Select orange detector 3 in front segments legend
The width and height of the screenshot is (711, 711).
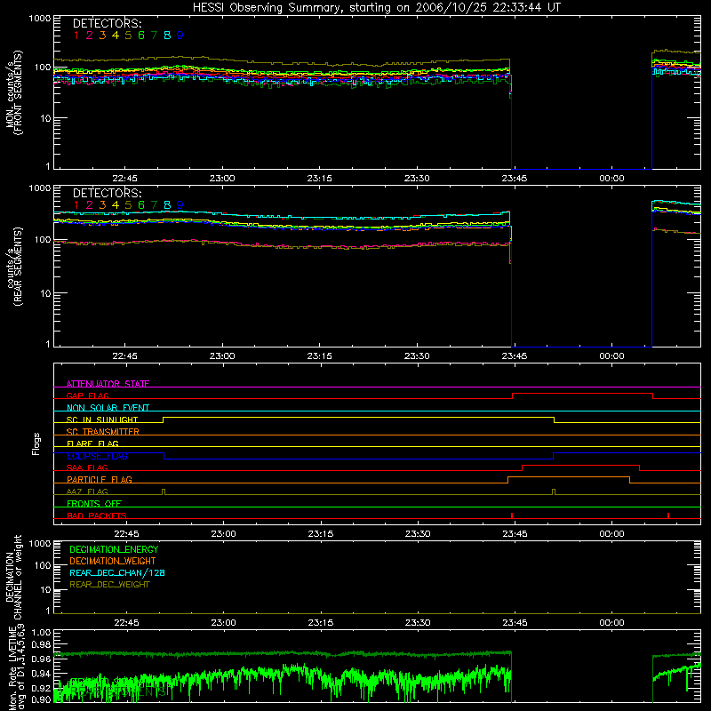(102, 36)
